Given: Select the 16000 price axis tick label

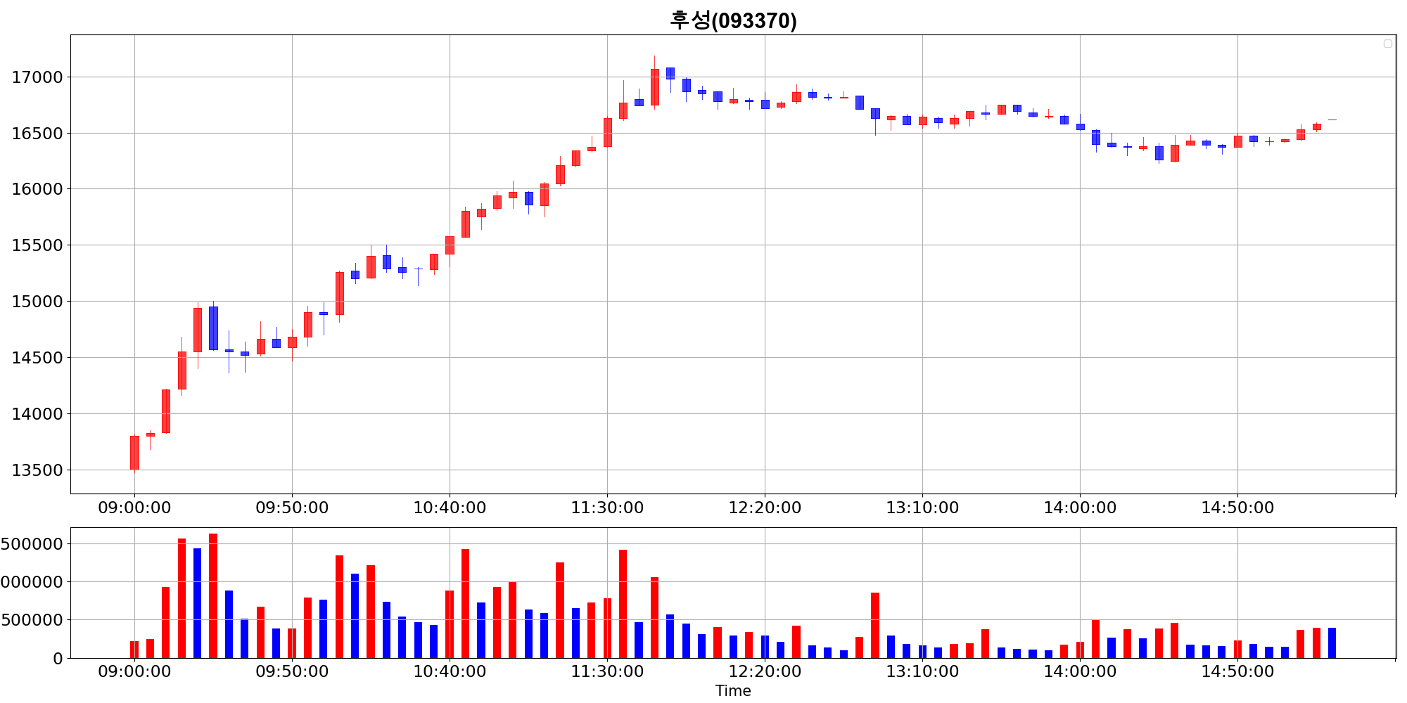Looking at the screenshot, I should 37,189.
